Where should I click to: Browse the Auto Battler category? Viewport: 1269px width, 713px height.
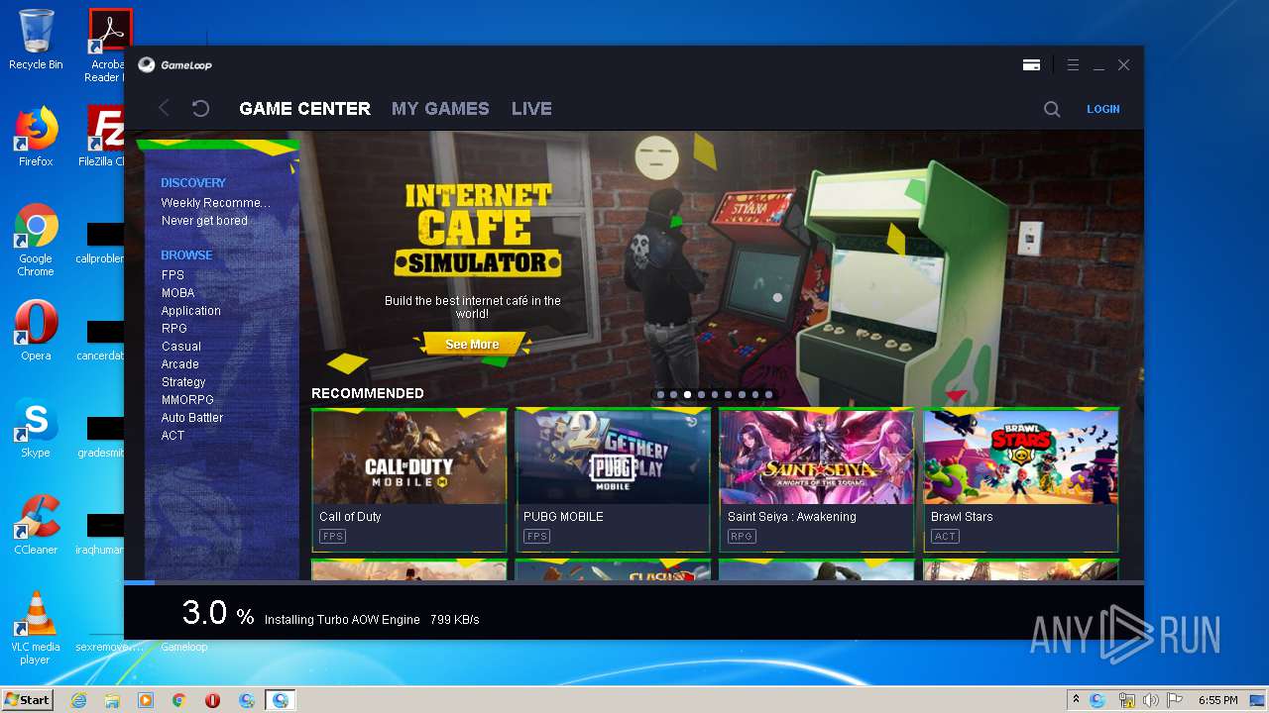[192, 418]
